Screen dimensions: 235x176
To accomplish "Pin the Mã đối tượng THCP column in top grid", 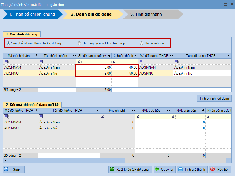I will [172, 56].
